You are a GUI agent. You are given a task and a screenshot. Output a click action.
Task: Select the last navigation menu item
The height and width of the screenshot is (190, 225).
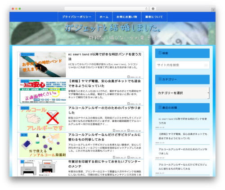[x=154, y=17]
